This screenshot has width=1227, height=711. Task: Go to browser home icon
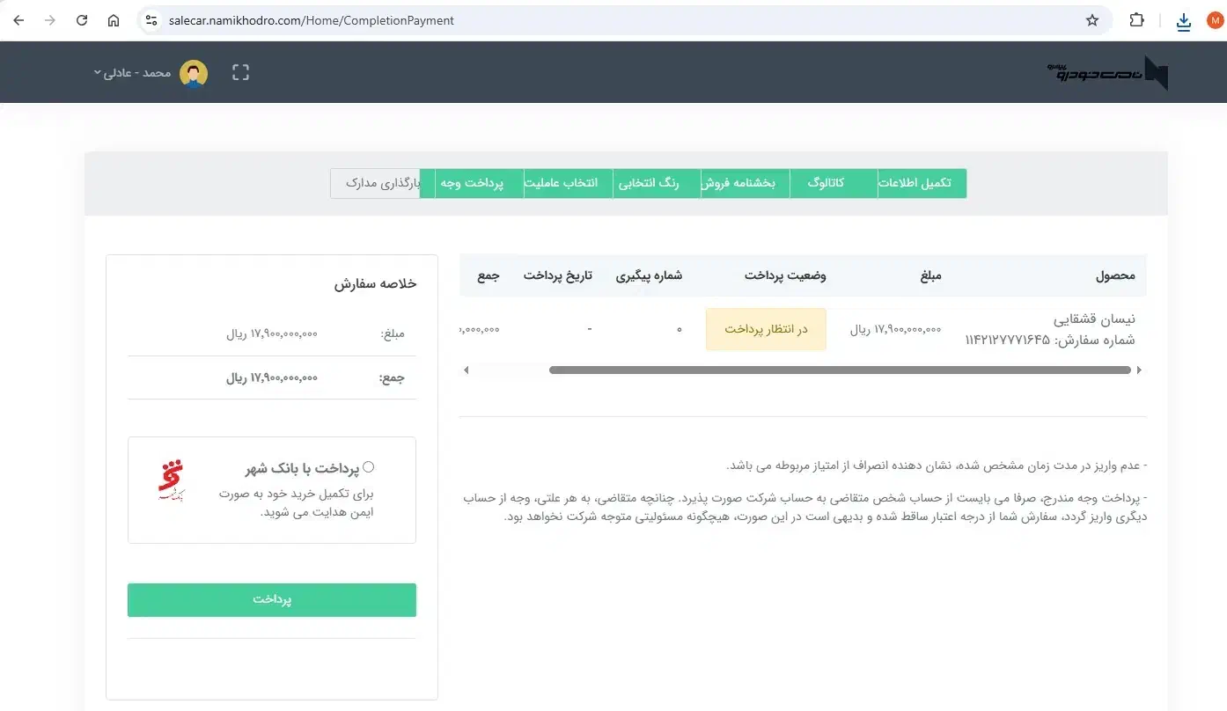(x=114, y=20)
